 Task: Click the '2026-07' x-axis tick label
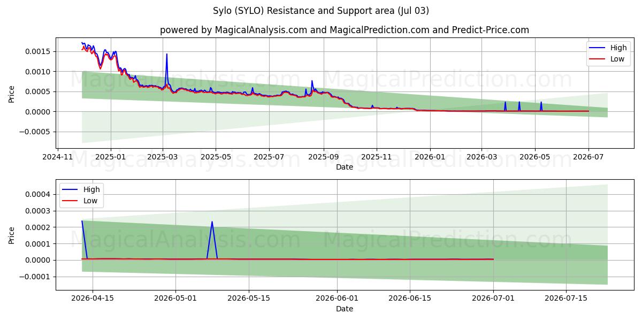(x=588, y=157)
